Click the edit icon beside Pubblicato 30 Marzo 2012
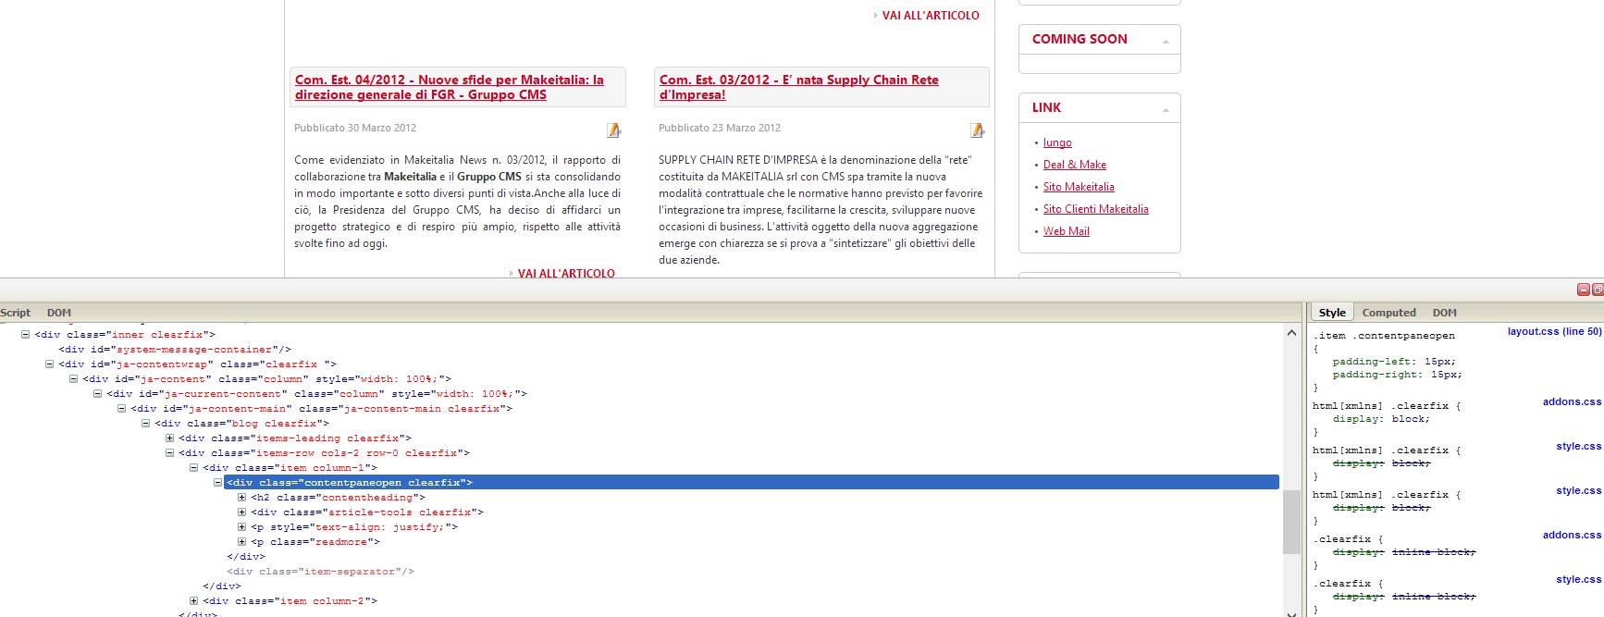 pyautogui.click(x=613, y=130)
